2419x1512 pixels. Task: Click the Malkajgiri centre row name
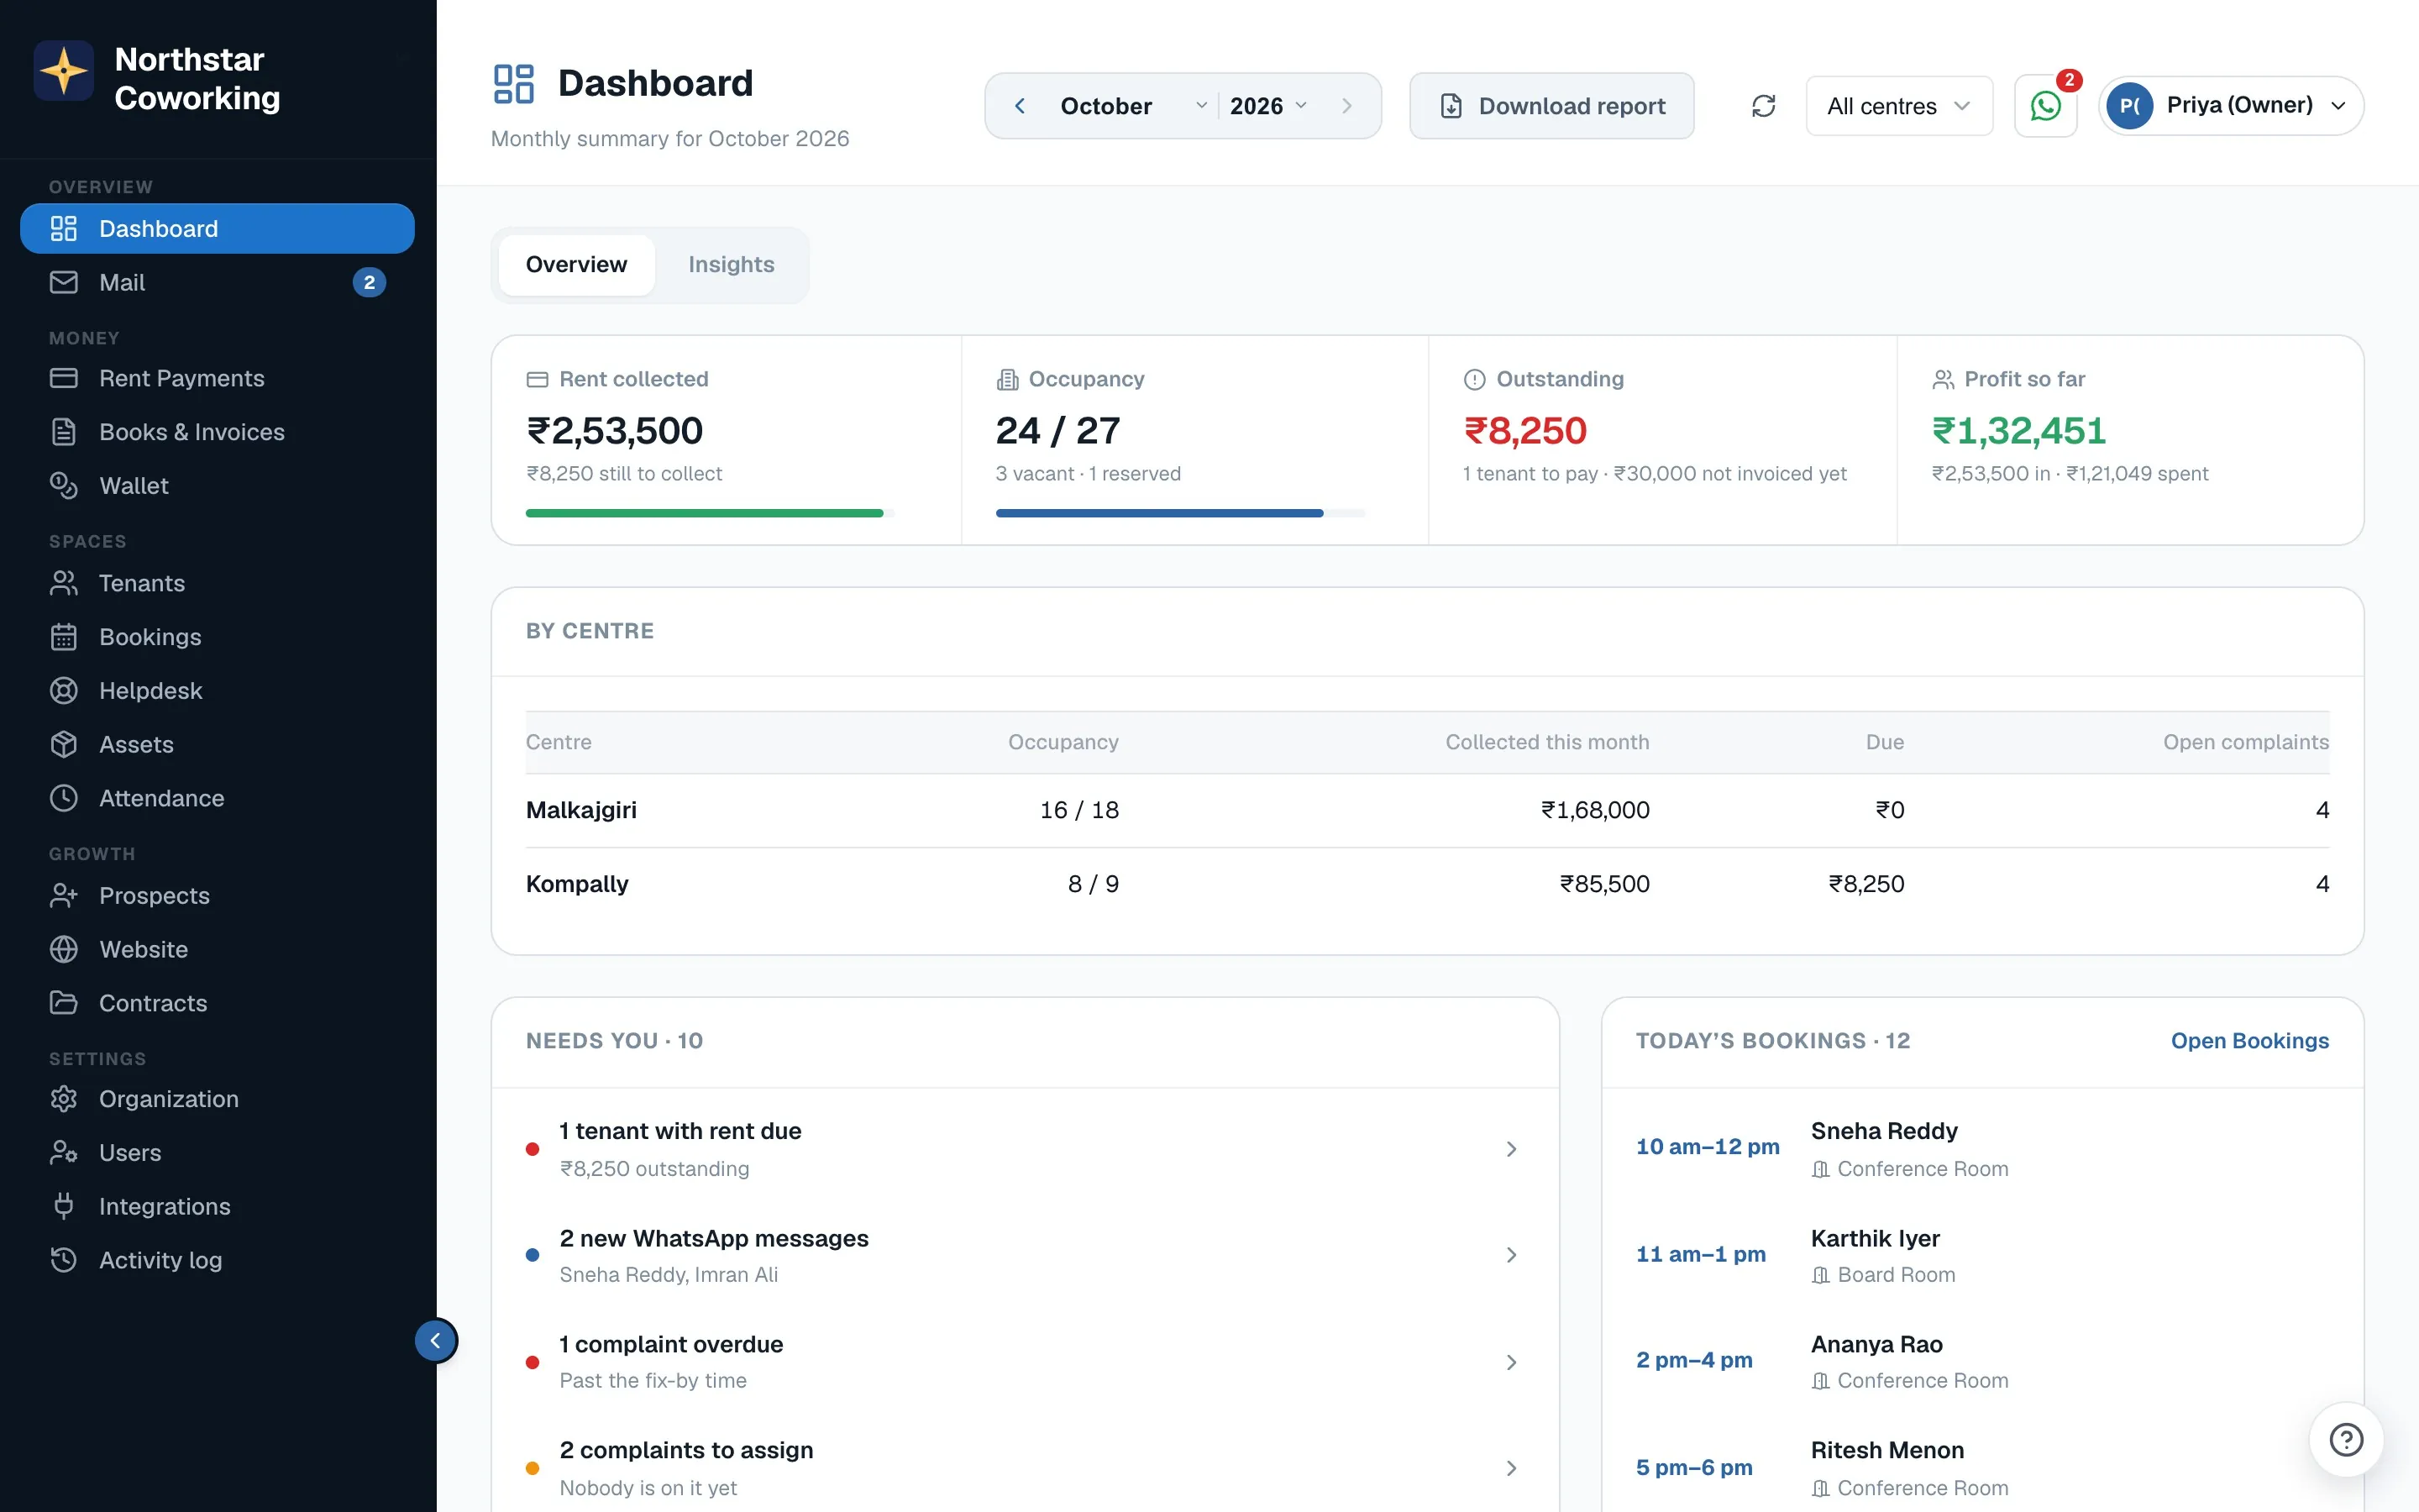580,810
